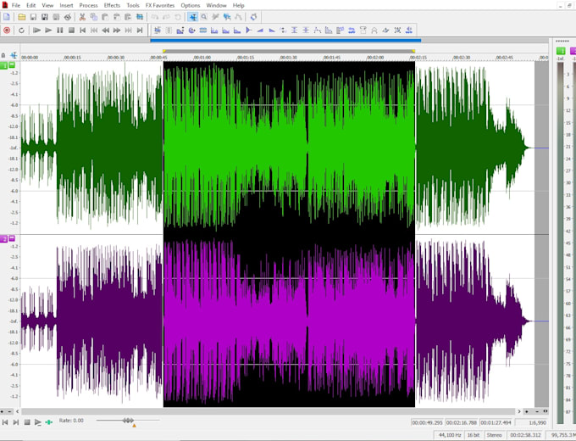
Task: Click the fade in ramp icon
Action: tap(260, 31)
